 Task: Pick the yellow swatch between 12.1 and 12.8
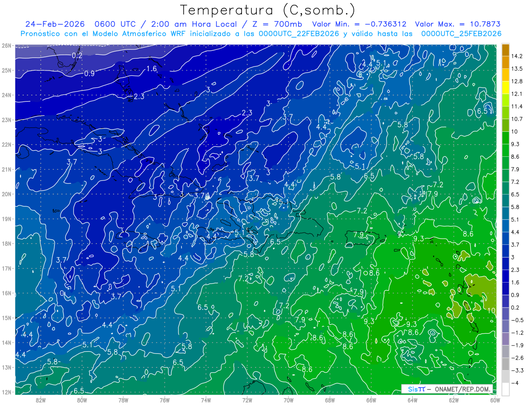505,88
